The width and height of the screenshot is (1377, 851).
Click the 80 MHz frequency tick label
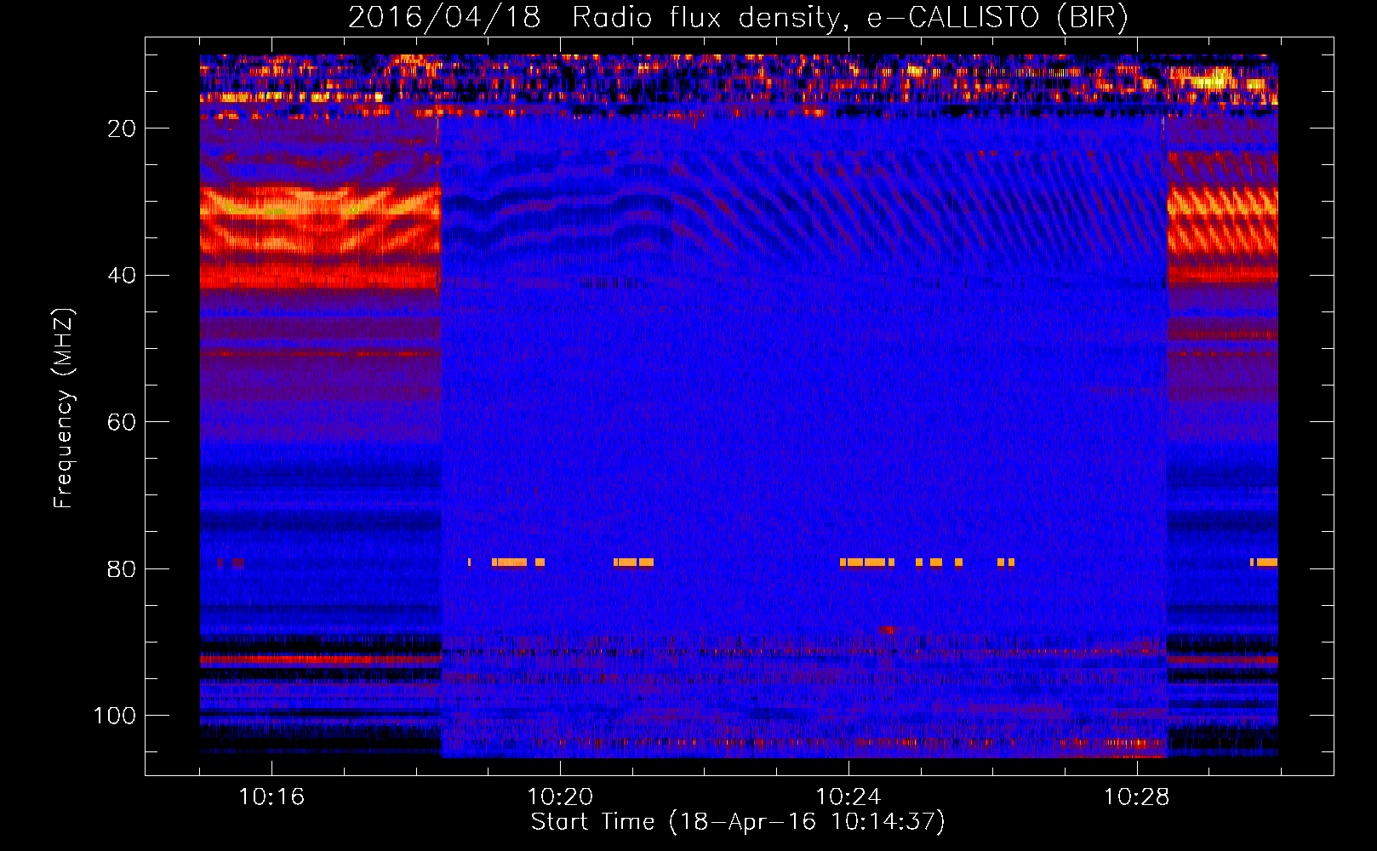tap(123, 569)
